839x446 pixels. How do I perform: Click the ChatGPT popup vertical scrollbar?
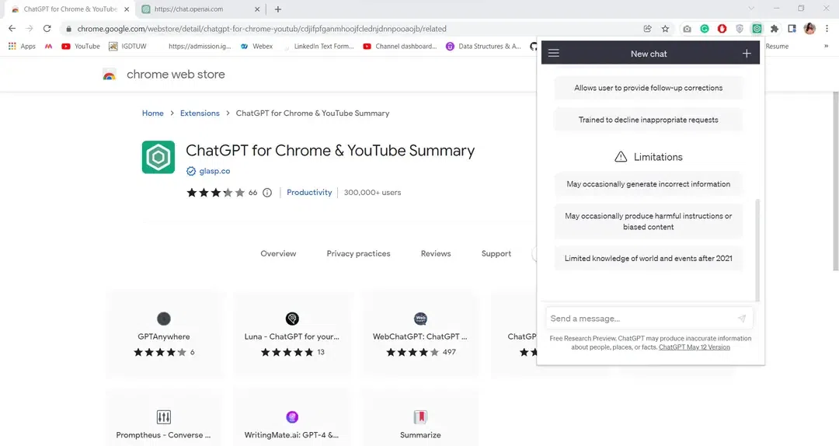point(757,249)
